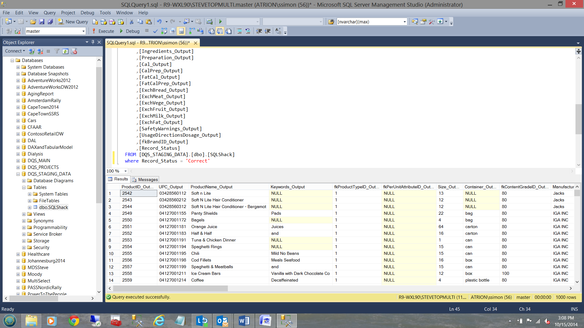This screenshot has height=328, width=584.
Task: Open Google Chrome from the taskbar
Action: coord(74,321)
